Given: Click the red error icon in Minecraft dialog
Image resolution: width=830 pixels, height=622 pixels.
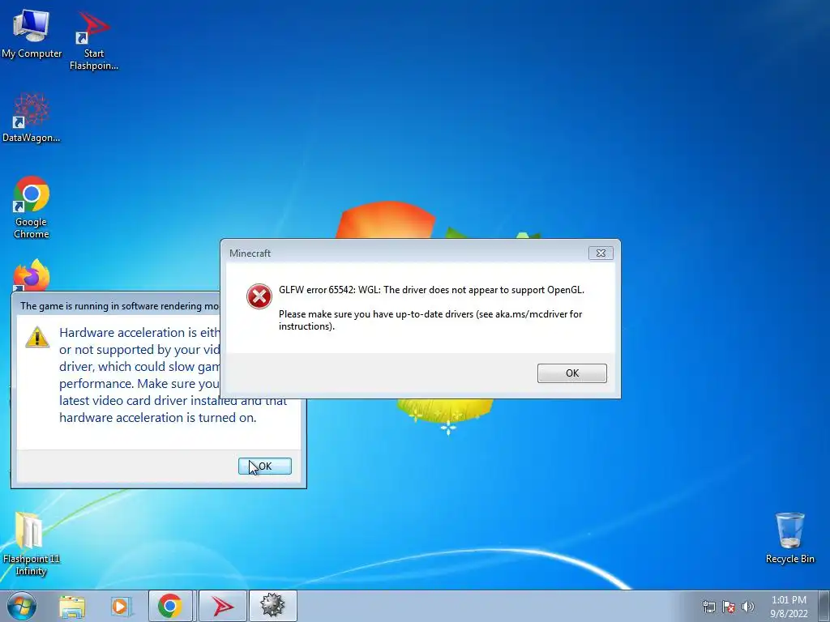Looking at the screenshot, I should point(259,296).
